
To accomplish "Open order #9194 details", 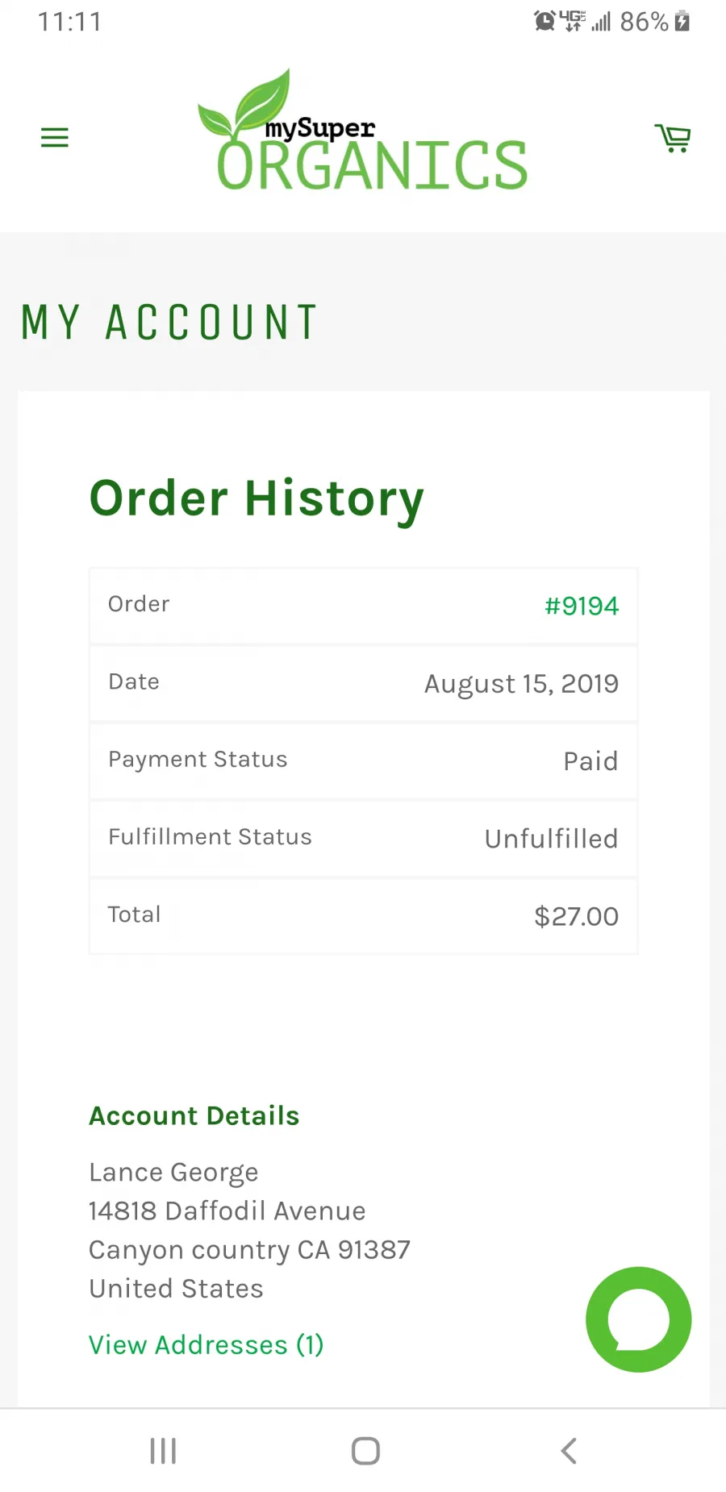I will coord(582,606).
